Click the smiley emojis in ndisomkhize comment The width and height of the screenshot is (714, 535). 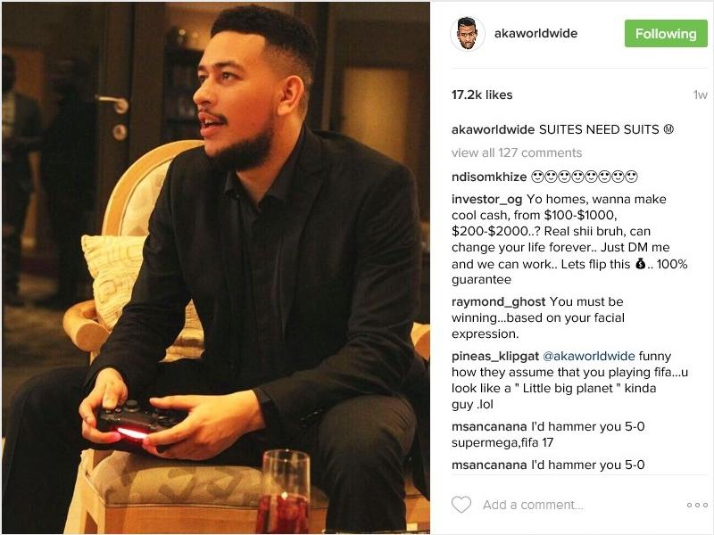click(x=585, y=177)
